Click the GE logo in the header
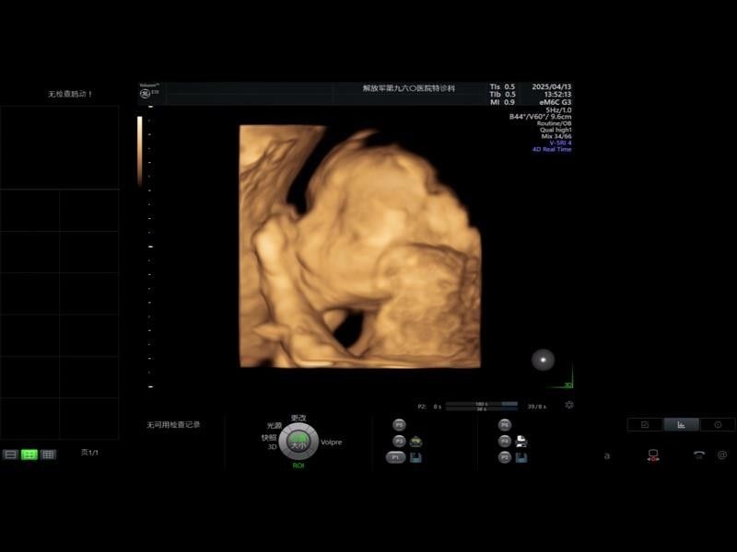 click(x=146, y=94)
